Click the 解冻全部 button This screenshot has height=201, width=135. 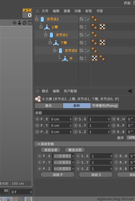(75, 150)
